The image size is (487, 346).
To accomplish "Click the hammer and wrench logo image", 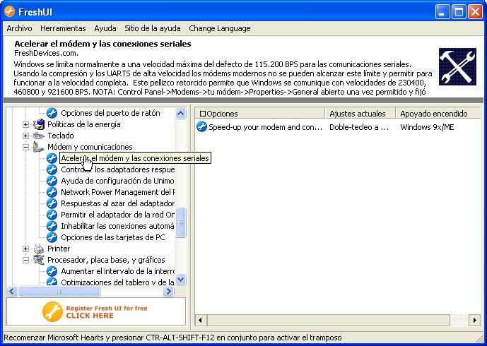I will point(457,66).
